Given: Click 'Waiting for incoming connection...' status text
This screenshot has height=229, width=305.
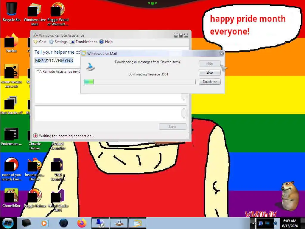Looking at the screenshot, I should click(x=66, y=136).
